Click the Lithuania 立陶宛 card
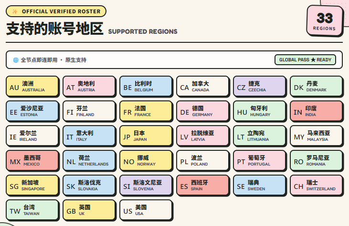 (260, 136)
